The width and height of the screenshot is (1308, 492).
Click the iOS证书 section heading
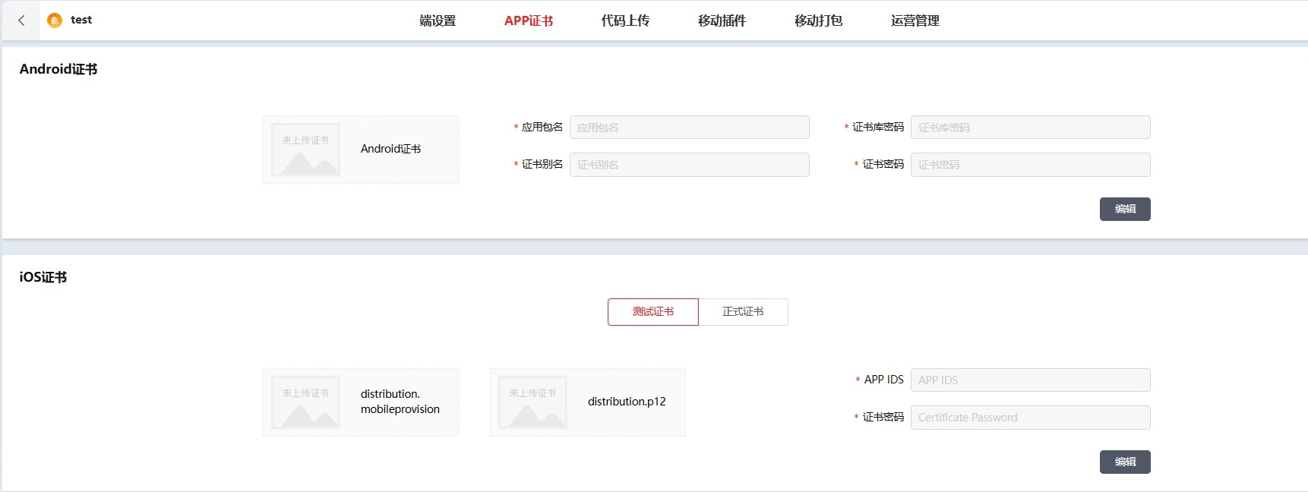tap(43, 277)
